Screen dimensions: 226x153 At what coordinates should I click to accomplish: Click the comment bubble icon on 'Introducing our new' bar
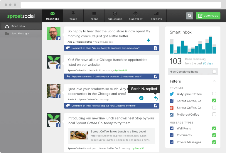click(x=68, y=106)
